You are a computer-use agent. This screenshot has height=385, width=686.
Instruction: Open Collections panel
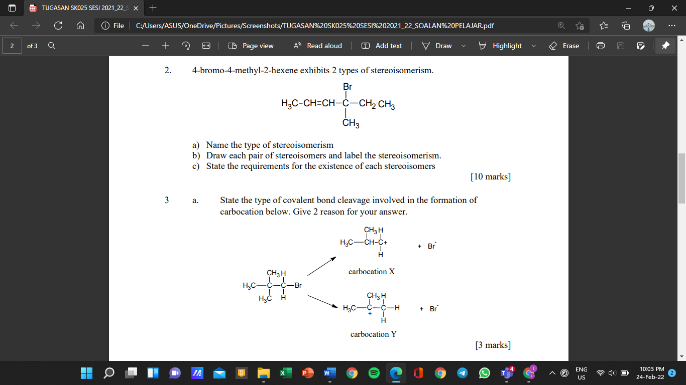pyautogui.click(x=626, y=26)
